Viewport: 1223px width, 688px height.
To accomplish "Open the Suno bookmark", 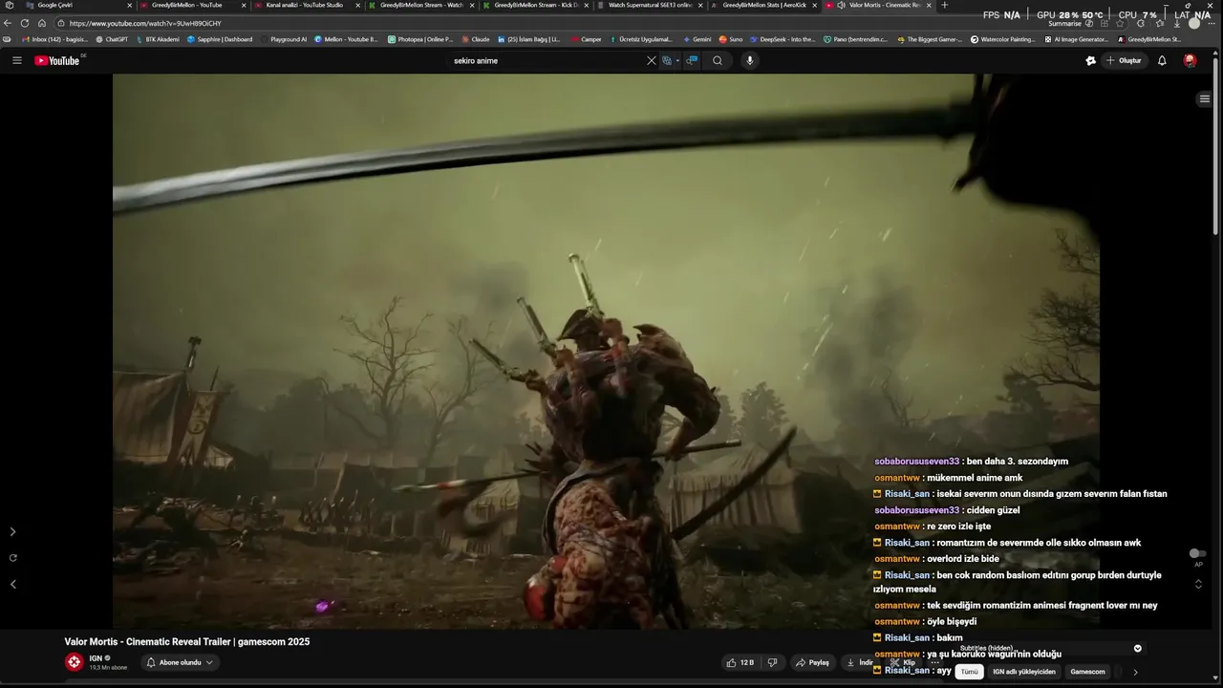I will coord(731,39).
